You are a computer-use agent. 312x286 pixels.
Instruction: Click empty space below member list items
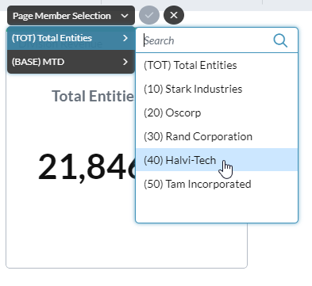pyautogui.click(x=217, y=208)
